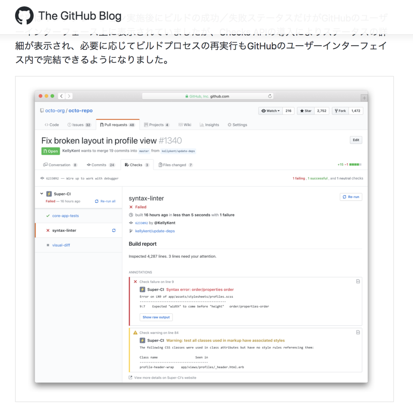The width and height of the screenshot is (413, 416).
Task: Open the octo-org organization link
Action: (55, 110)
